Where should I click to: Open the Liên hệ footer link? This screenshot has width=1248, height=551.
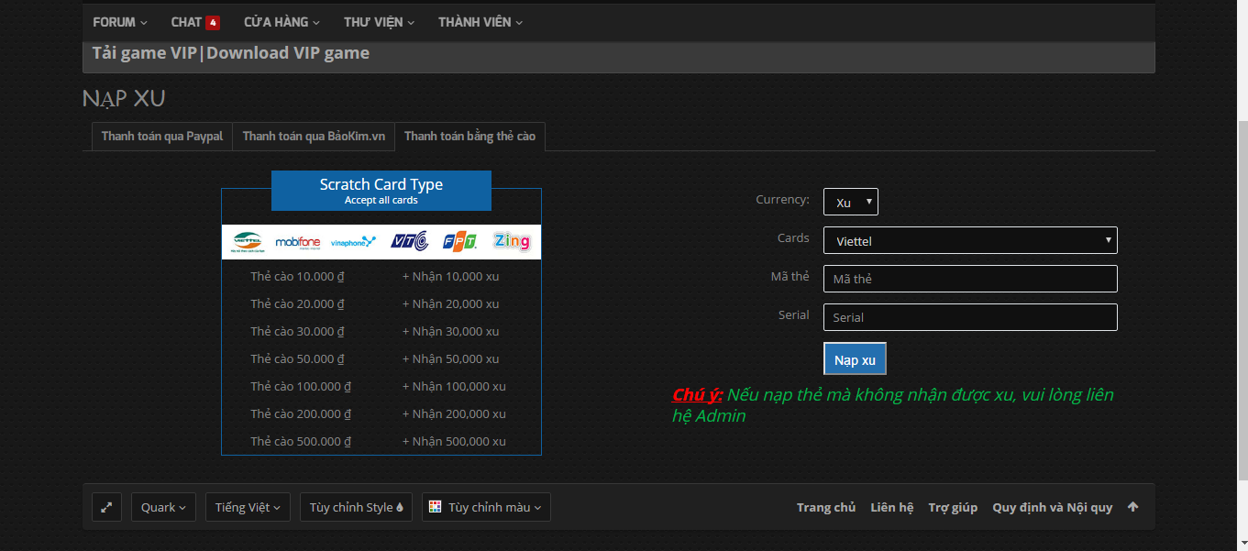pos(890,506)
